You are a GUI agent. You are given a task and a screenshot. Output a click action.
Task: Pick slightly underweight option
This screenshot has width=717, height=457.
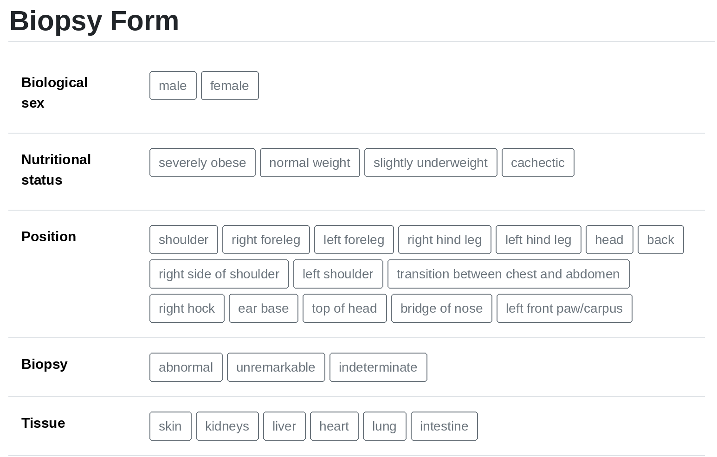pyautogui.click(x=431, y=163)
